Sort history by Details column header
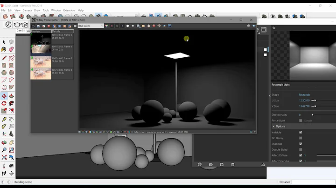The width and height of the screenshot is (336, 188). tap(63, 31)
